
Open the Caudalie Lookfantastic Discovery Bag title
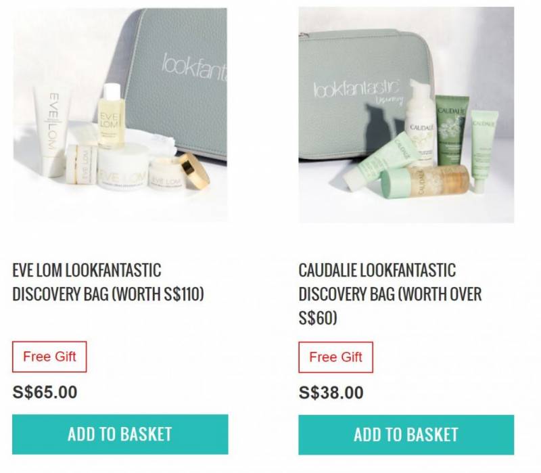pyautogui.click(x=390, y=294)
